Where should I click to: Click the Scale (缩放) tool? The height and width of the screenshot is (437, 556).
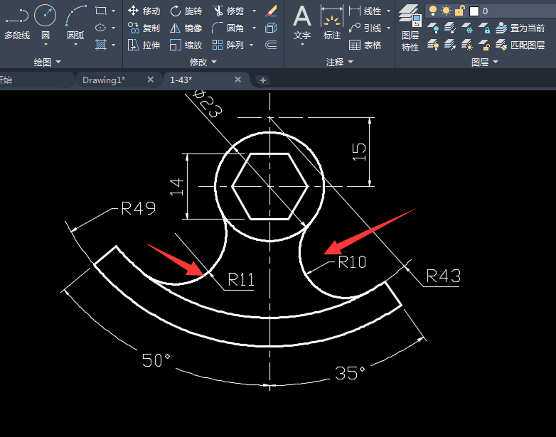click(x=186, y=45)
